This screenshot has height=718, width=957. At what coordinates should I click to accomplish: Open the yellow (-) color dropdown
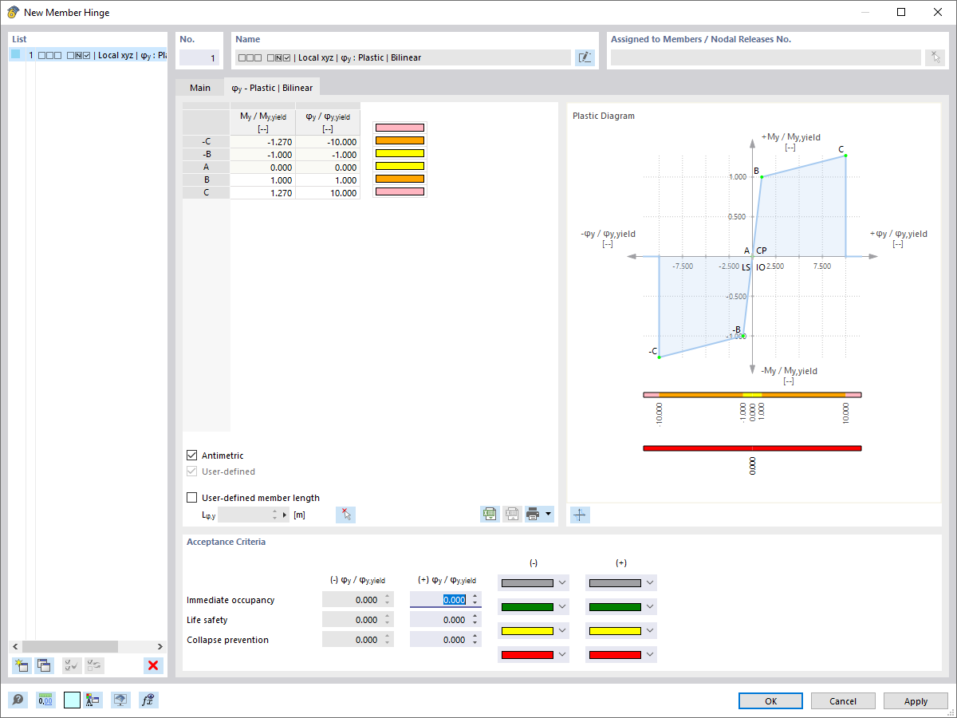point(562,631)
